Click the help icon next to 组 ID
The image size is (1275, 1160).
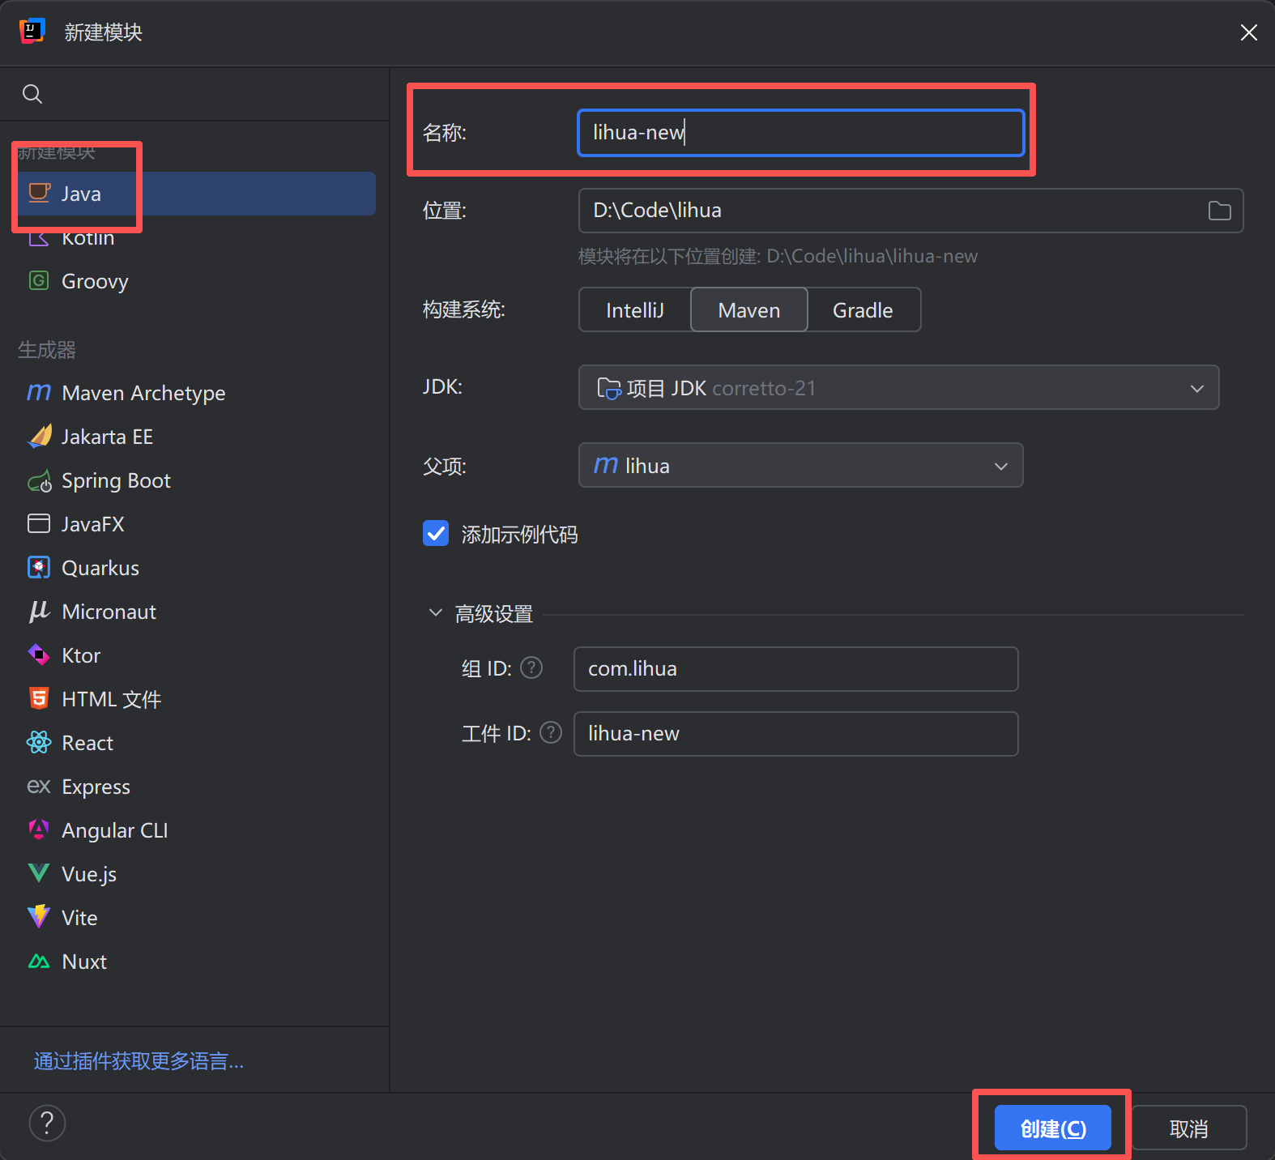tap(531, 668)
